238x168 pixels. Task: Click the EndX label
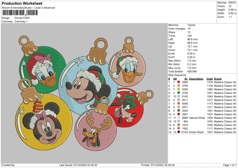coord(172,53)
